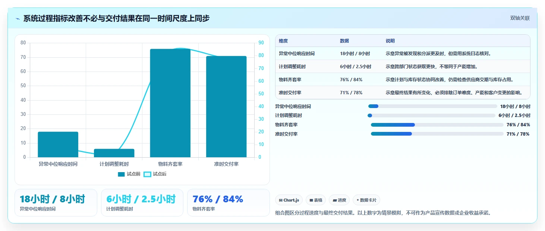The height and width of the screenshot is (231, 545).
Task: Click the 计划调整耗时 label in progress list
Action: pos(289,115)
